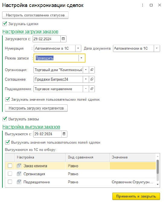The image size is (164, 202).
Task: Click the filter icon in Подразделение row
Action: 19,182
